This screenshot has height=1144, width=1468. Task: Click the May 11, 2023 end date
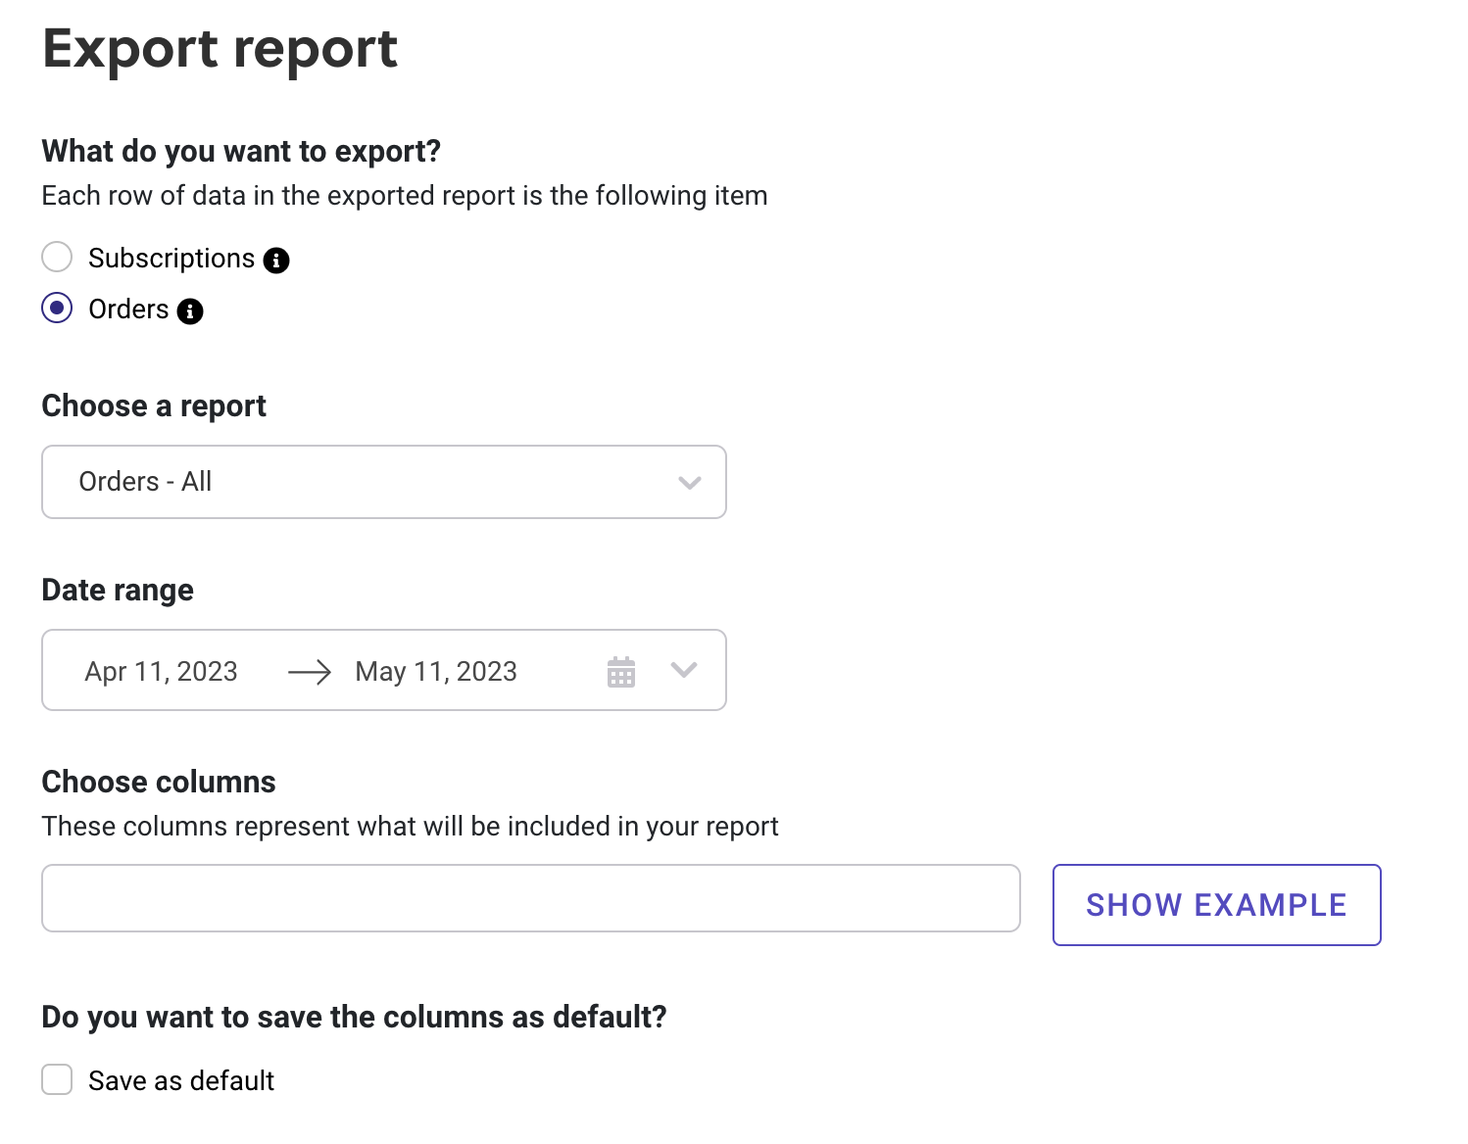tap(436, 672)
